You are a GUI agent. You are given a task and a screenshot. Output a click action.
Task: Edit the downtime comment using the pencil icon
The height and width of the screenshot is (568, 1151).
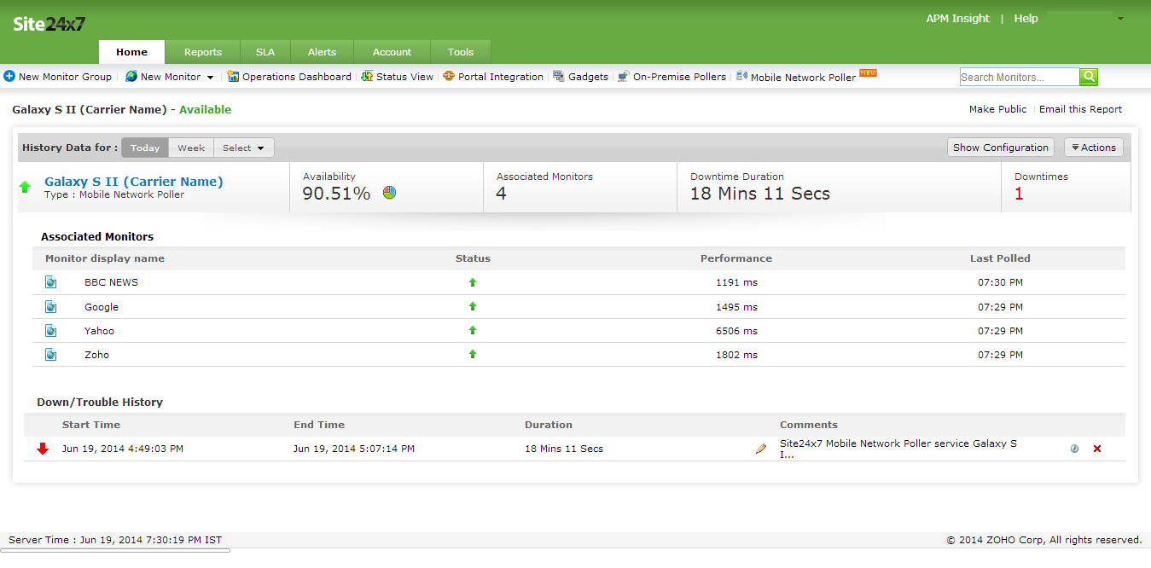(x=761, y=449)
